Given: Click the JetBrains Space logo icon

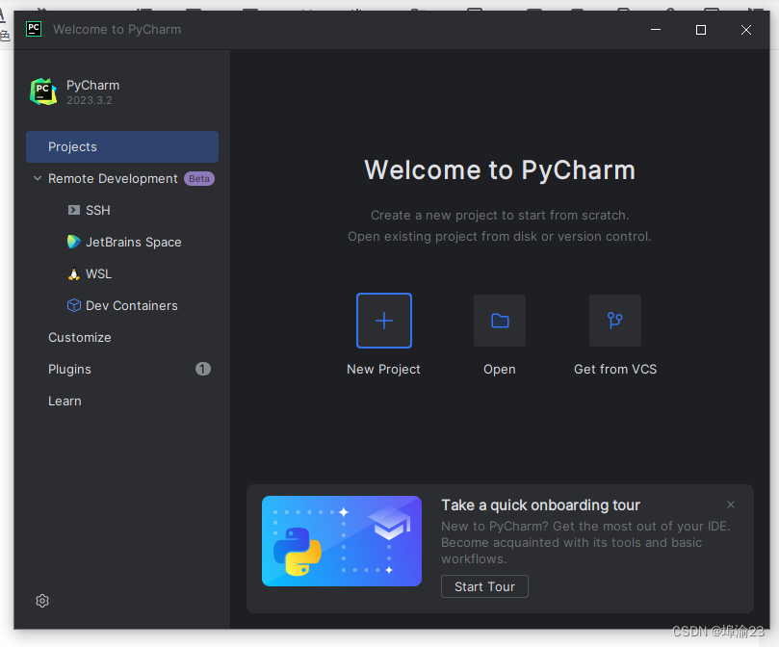Looking at the screenshot, I should click(73, 242).
